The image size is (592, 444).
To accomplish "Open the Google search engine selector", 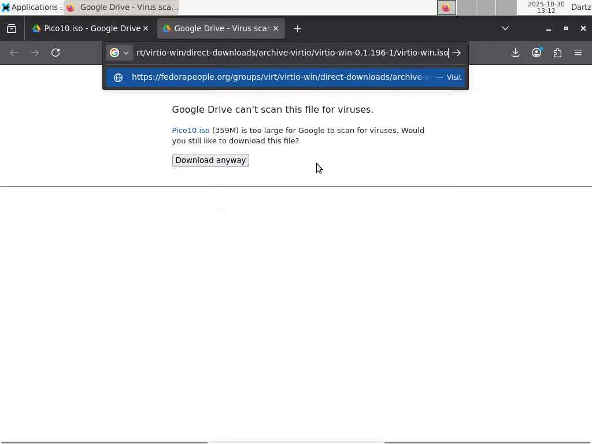I will point(119,53).
